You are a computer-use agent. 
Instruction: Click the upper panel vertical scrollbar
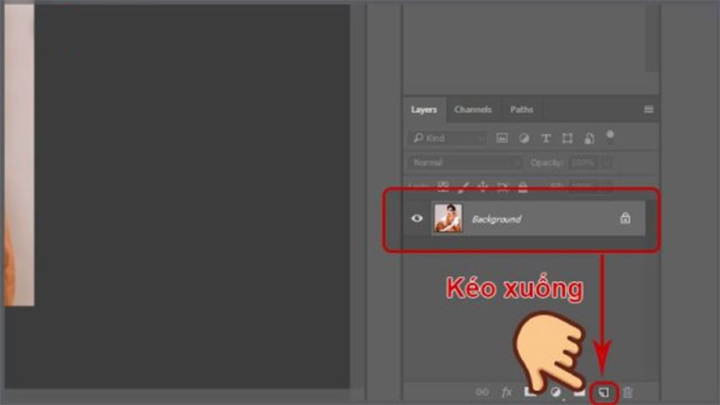coord(652,38)
